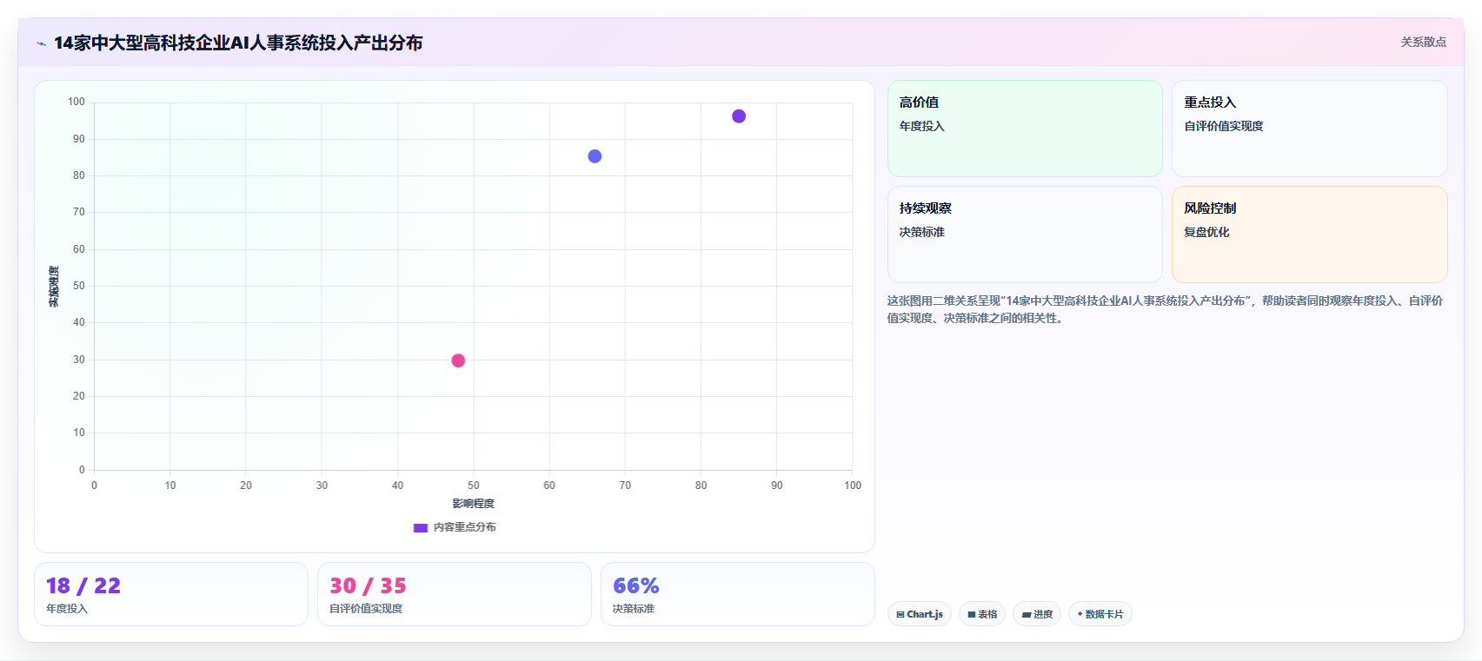The image size is (1482, 661).
Task: Click the 表格 tag icon
Action: [972, 615]
